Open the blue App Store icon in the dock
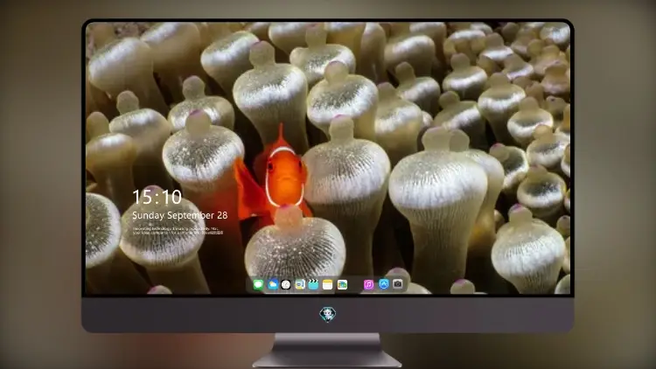656x369 pixels. (384, 284)
